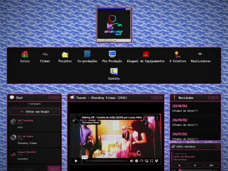Open the O Coletivo character icon
228x171 pixels.
tap(177, 54)
